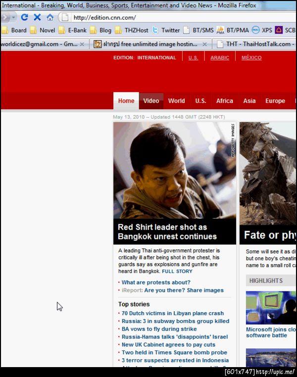Click the FULL STORY link
Screen dimensions: 297x377
(x=177, y=272)
